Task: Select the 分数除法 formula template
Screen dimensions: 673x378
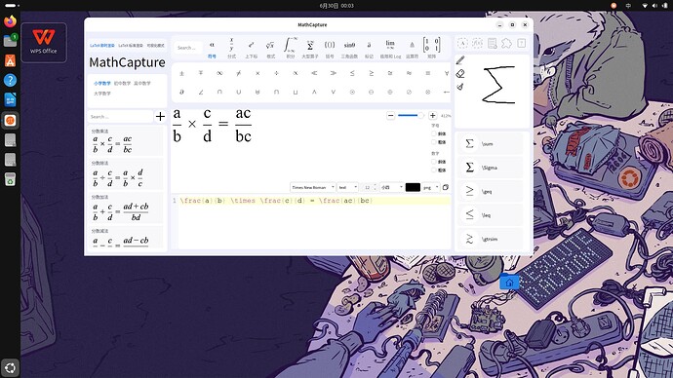Action: (126, 174)
